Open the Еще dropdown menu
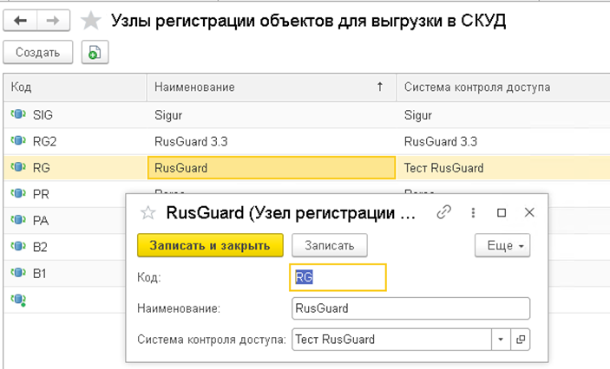The height and width of the screenshot is (369, 610). 502,246
